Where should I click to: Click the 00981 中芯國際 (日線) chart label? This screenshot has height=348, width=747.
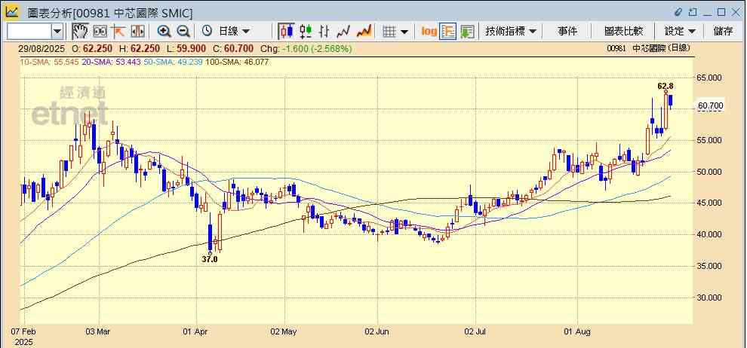[648, 48]
